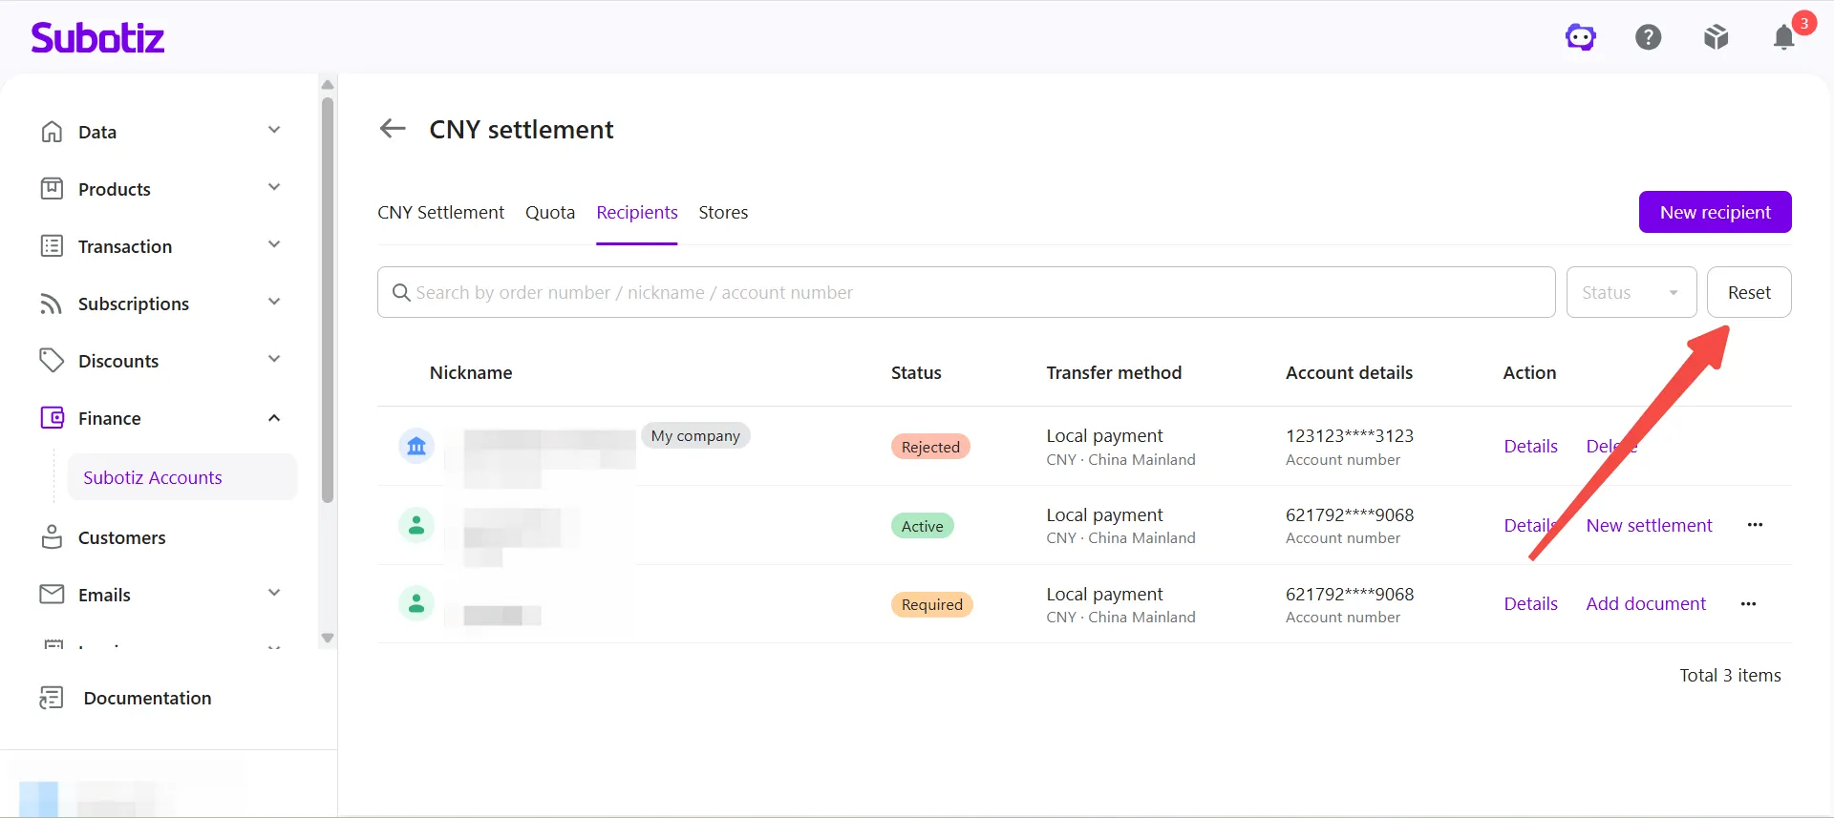Click Add document in the Required row

coord(1646,603)
